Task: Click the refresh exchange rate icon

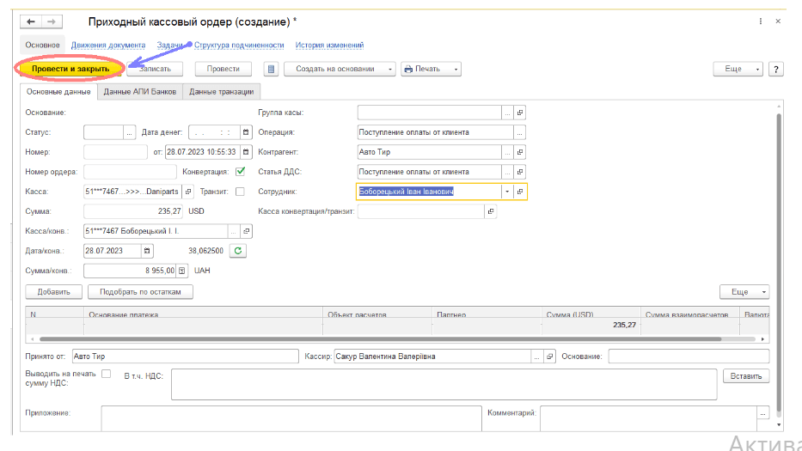Action: [x=240, y=251]
